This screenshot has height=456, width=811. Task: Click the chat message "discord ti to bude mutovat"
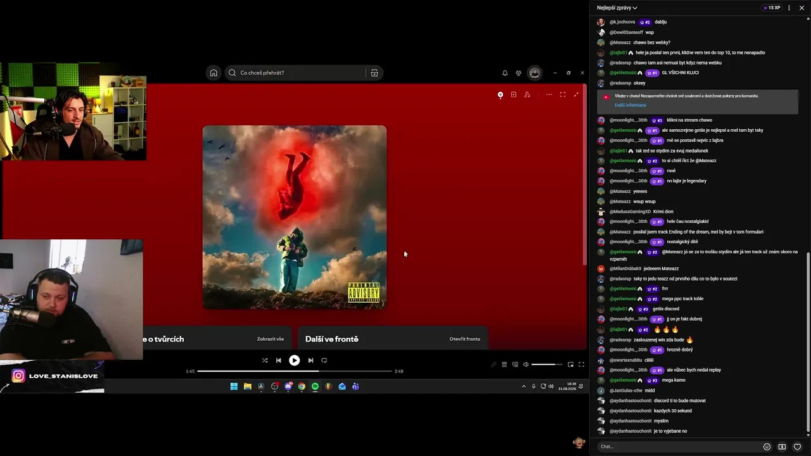[x=680, y=401]
